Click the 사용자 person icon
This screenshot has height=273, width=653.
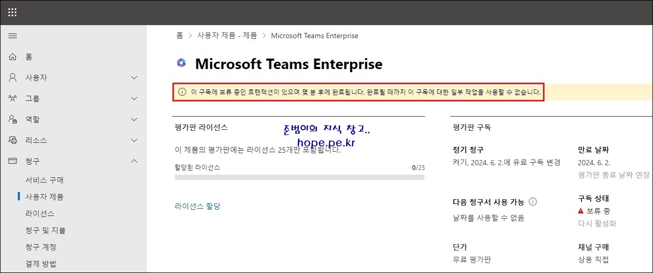point(13,77)
